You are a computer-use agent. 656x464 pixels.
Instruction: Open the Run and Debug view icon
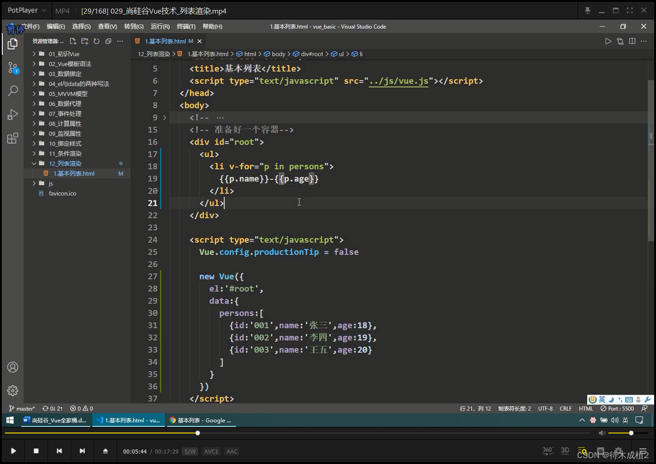click(13, 115)
